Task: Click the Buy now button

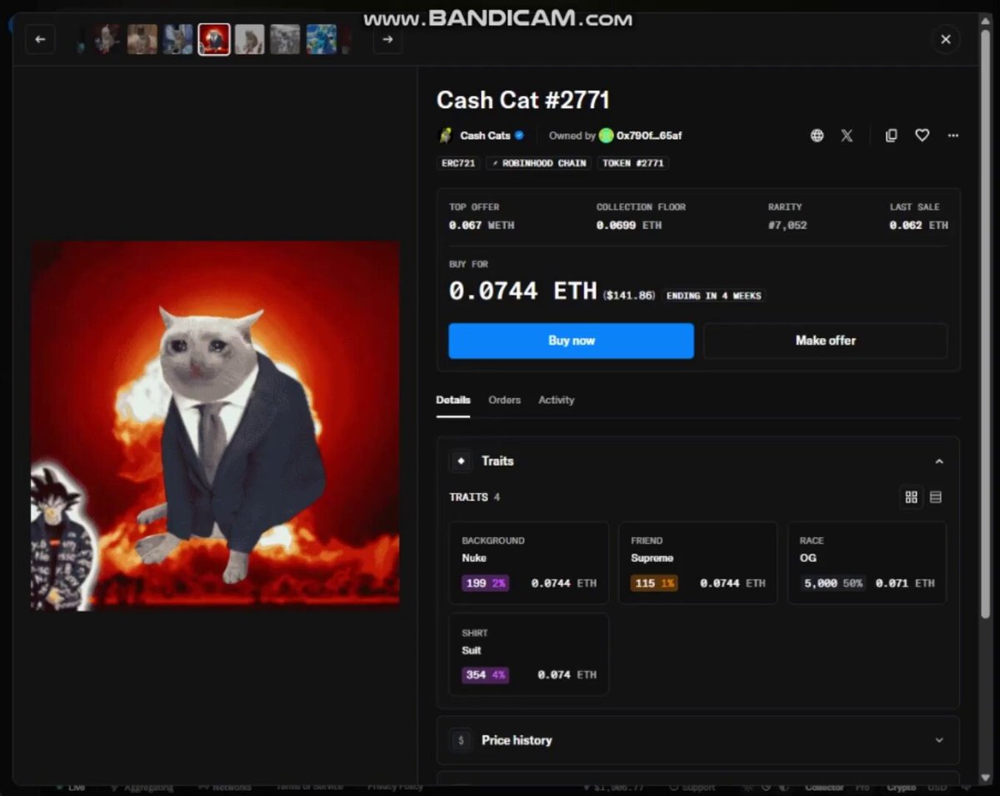Action: [571, 341]
